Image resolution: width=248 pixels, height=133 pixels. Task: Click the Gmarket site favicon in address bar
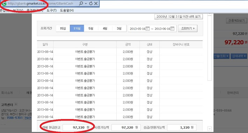click(x=4, y=3)
